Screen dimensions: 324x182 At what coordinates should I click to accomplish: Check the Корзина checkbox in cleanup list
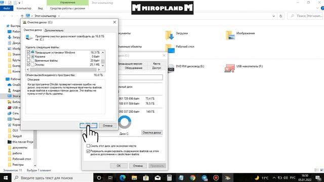coord(28,56)
